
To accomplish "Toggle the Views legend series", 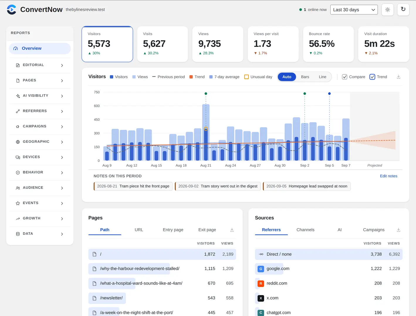I will [x=140, y=77].
